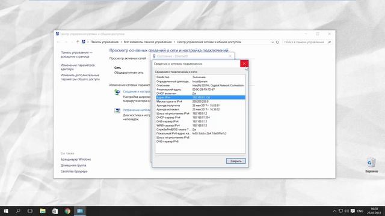
Task: Select the Шлюз по умолчанию IPv4 row
Action: 200,113
